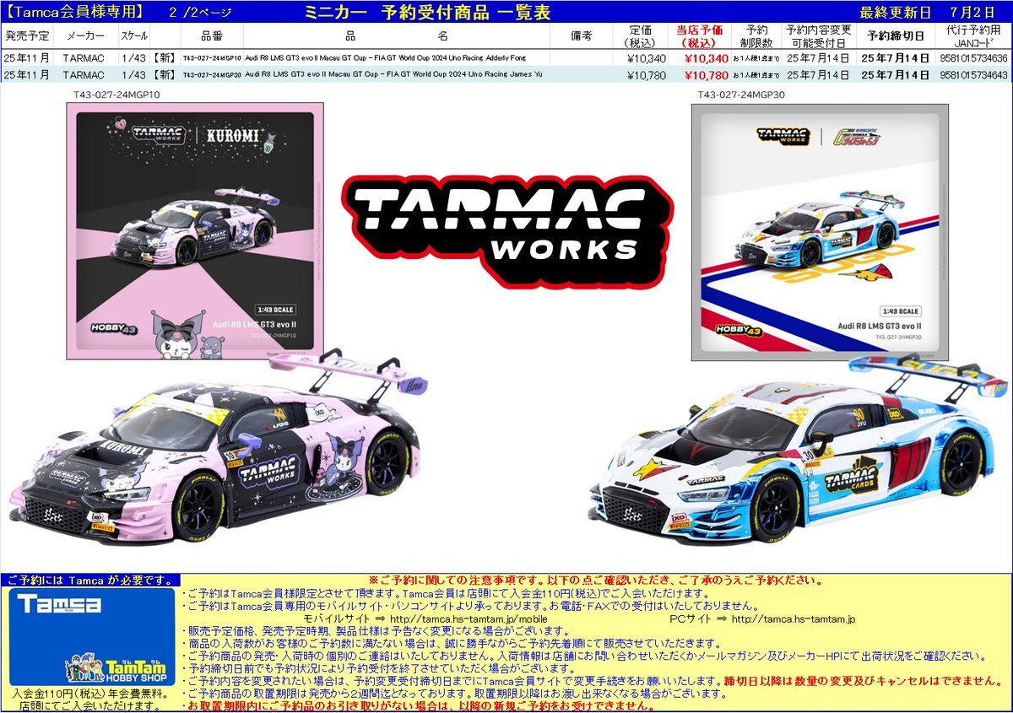
Task: Click the T43-027-24MGP30 caption above the white box
Action: click(x=741, y=95)
